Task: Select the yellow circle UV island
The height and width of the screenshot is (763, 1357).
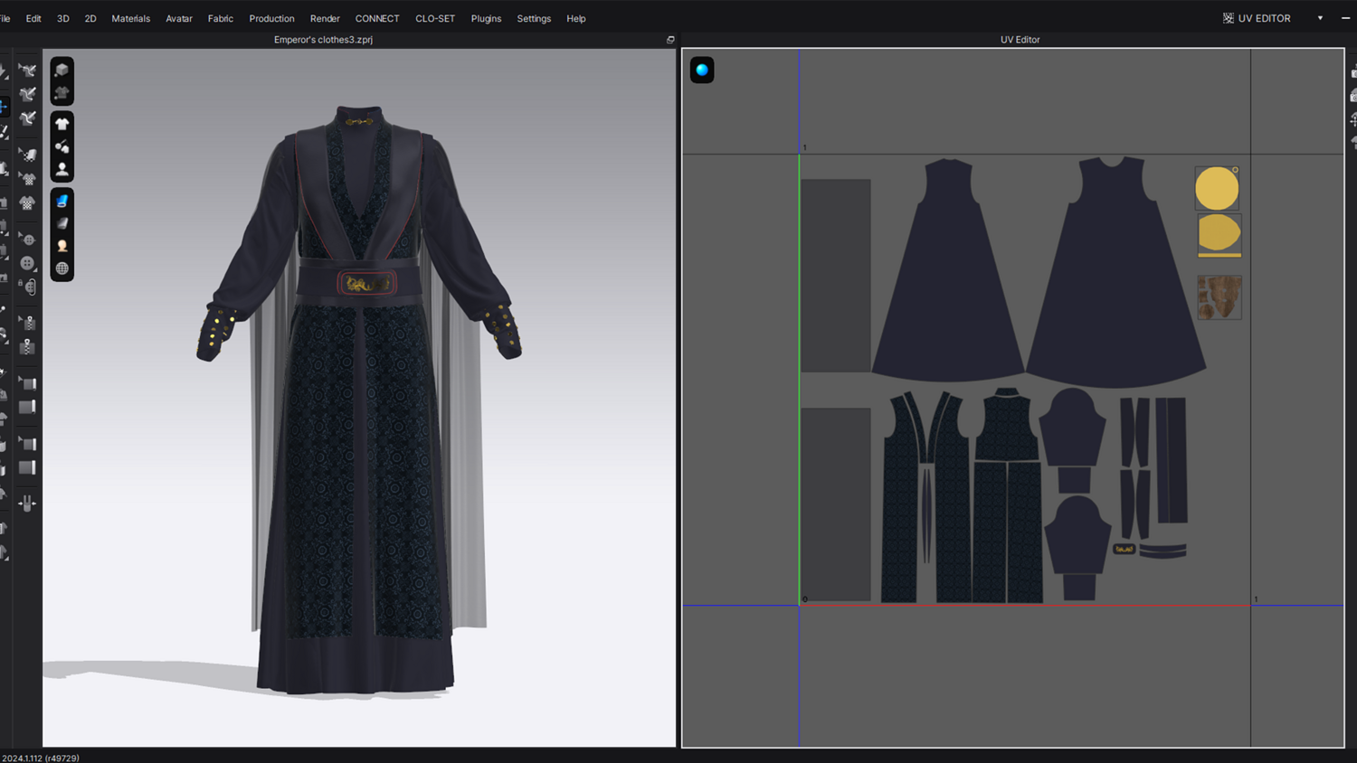Action: tap(1217, 189)
